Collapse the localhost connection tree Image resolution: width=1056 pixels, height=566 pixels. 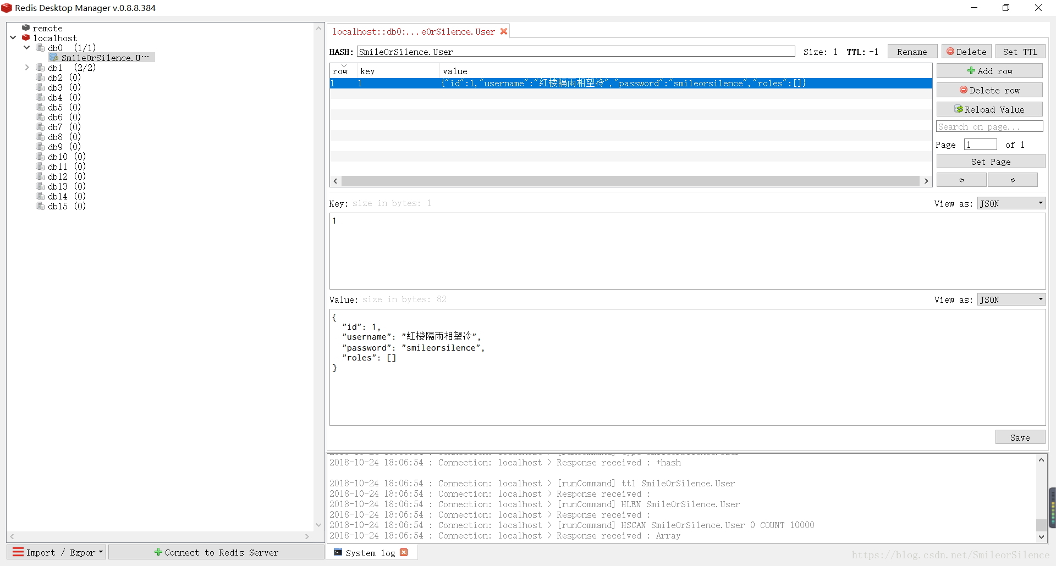[13, 38]
